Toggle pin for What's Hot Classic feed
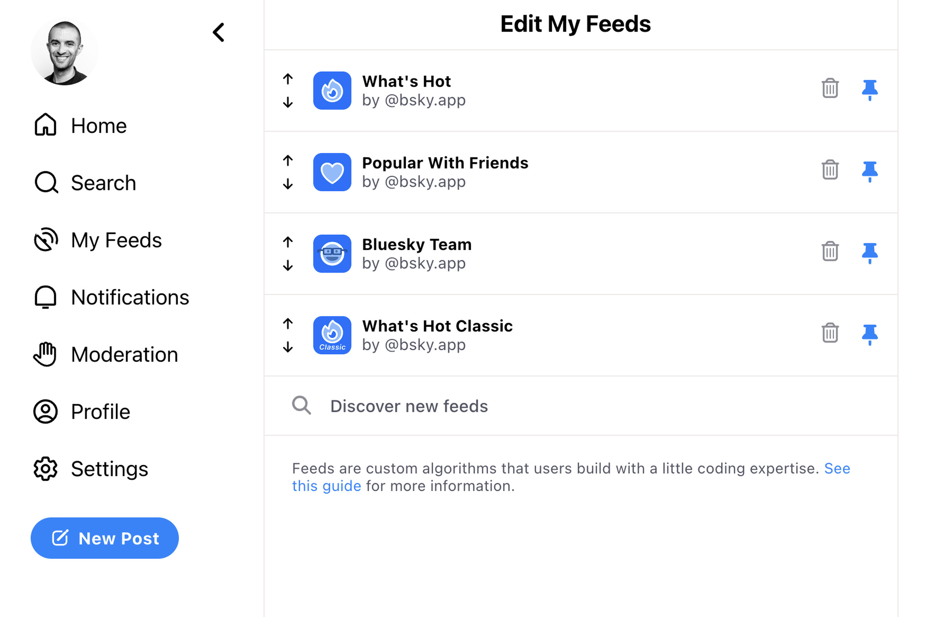925x617 pixels. (869, 332)
